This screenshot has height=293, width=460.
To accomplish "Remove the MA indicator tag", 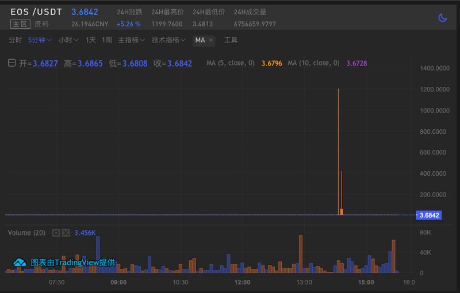I will tap(211, 40).
